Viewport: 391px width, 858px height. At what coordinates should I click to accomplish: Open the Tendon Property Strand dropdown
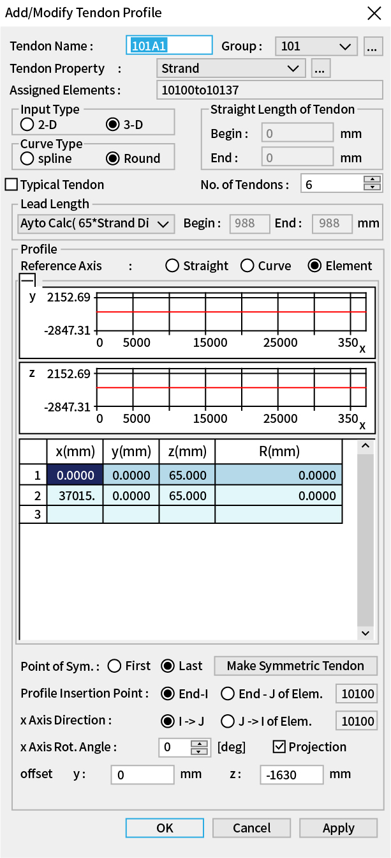(x=231, y=68)
